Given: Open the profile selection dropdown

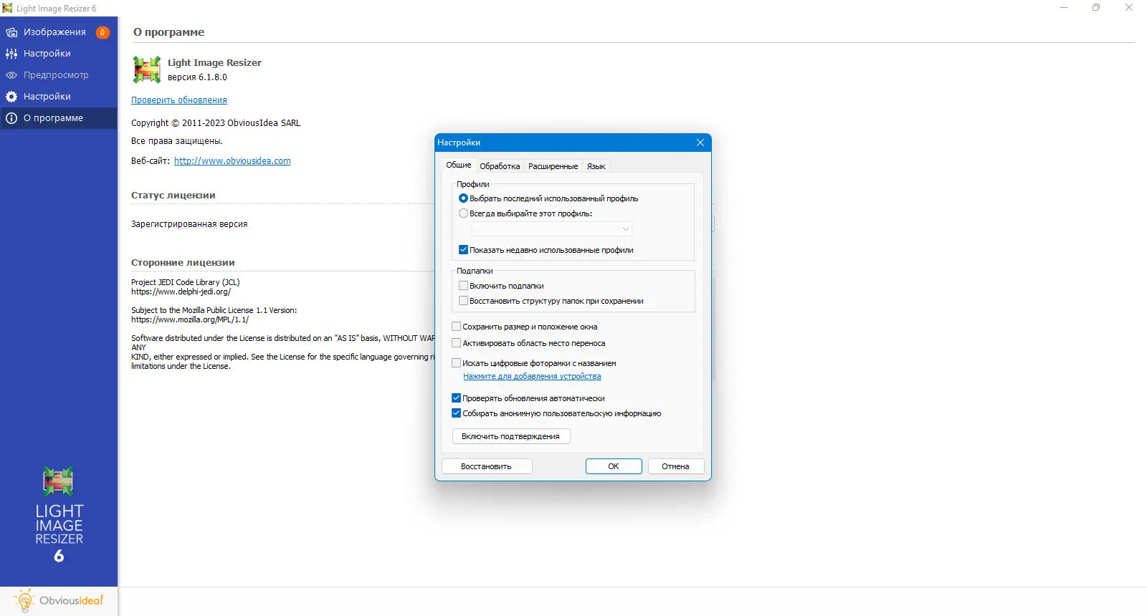Looking at the screenshot, I should coord(551,229).
